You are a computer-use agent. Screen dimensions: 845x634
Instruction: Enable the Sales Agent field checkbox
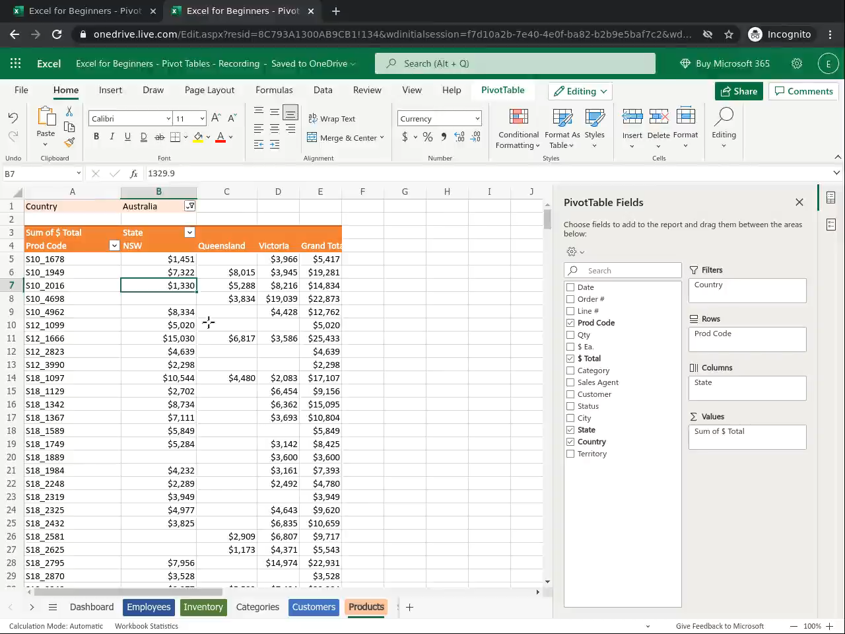pyautogui.click(x=570, y=382)
